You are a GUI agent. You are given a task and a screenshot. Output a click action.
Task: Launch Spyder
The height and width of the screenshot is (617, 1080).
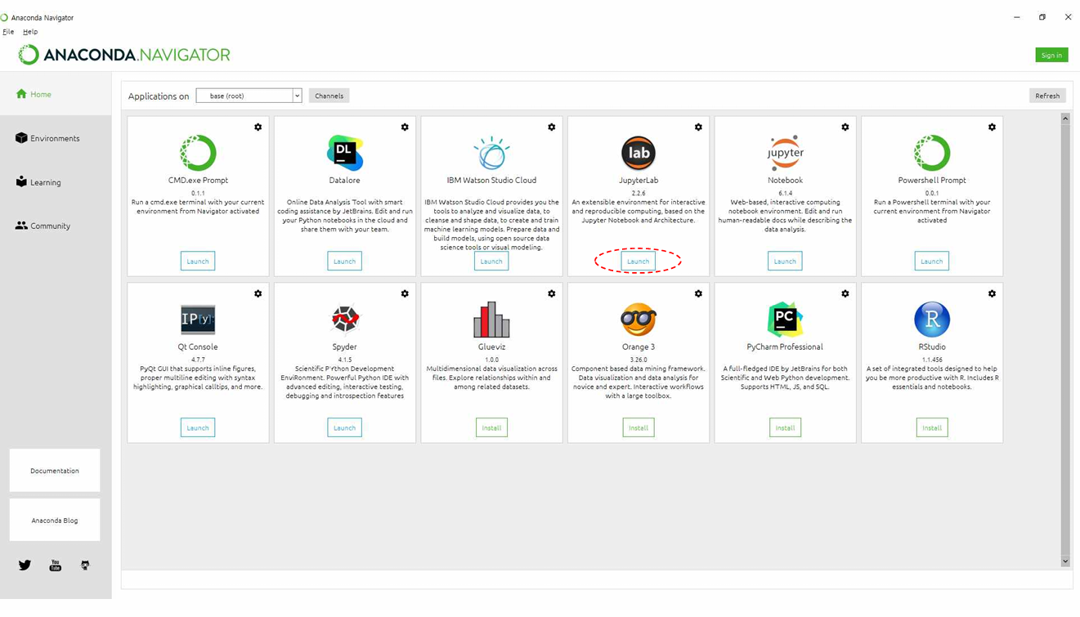coord(344,427)
